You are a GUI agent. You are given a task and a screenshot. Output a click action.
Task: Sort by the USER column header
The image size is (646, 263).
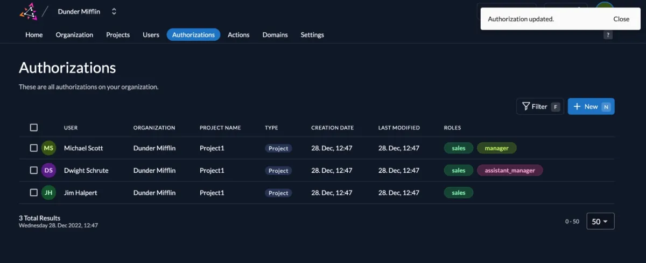(71, 128)
